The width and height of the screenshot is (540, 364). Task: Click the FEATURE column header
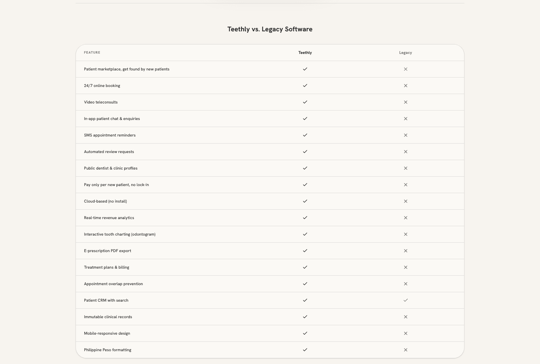pos(92,53)
